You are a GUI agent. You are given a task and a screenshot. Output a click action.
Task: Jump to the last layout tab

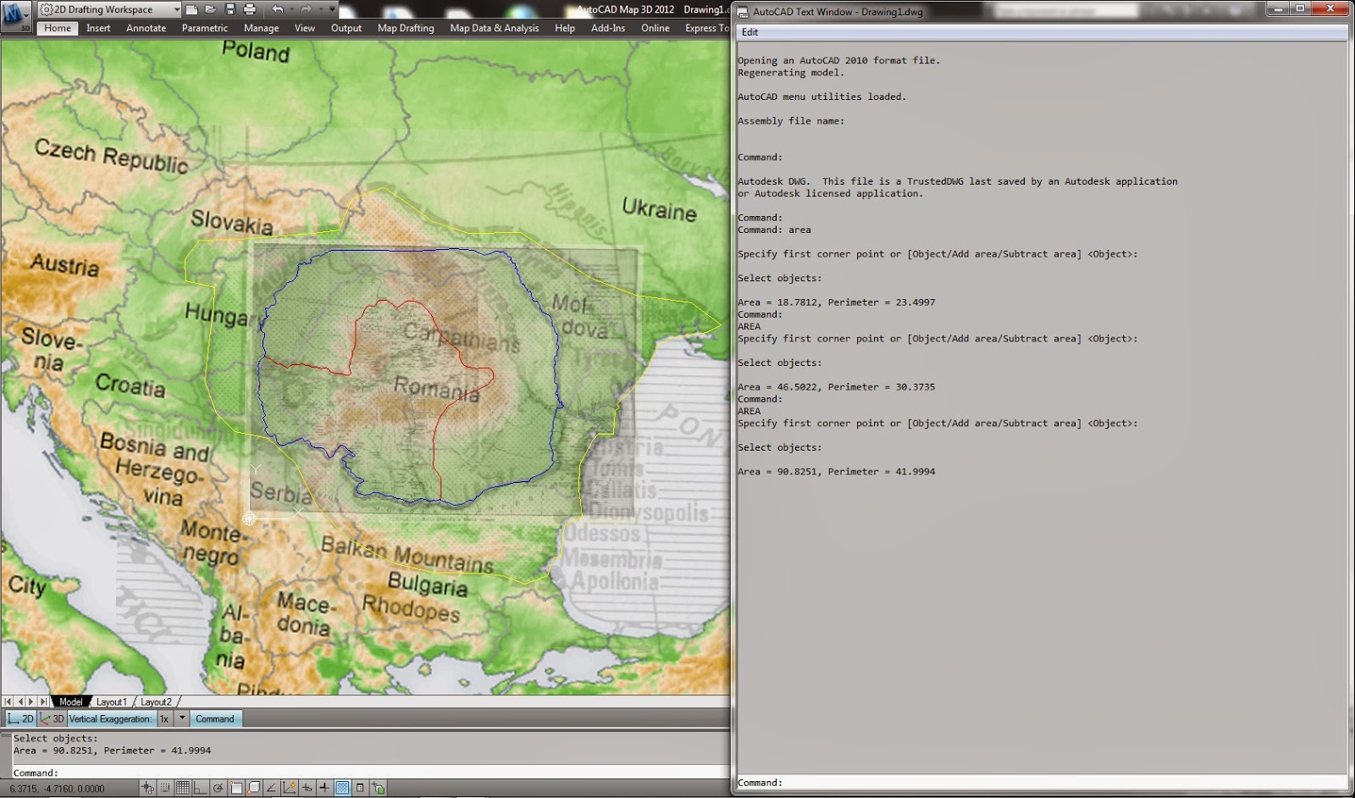tap(44, 701)
